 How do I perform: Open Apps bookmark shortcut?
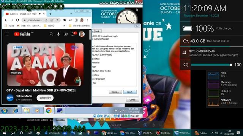pyautogui.click(x=9, y=26)
